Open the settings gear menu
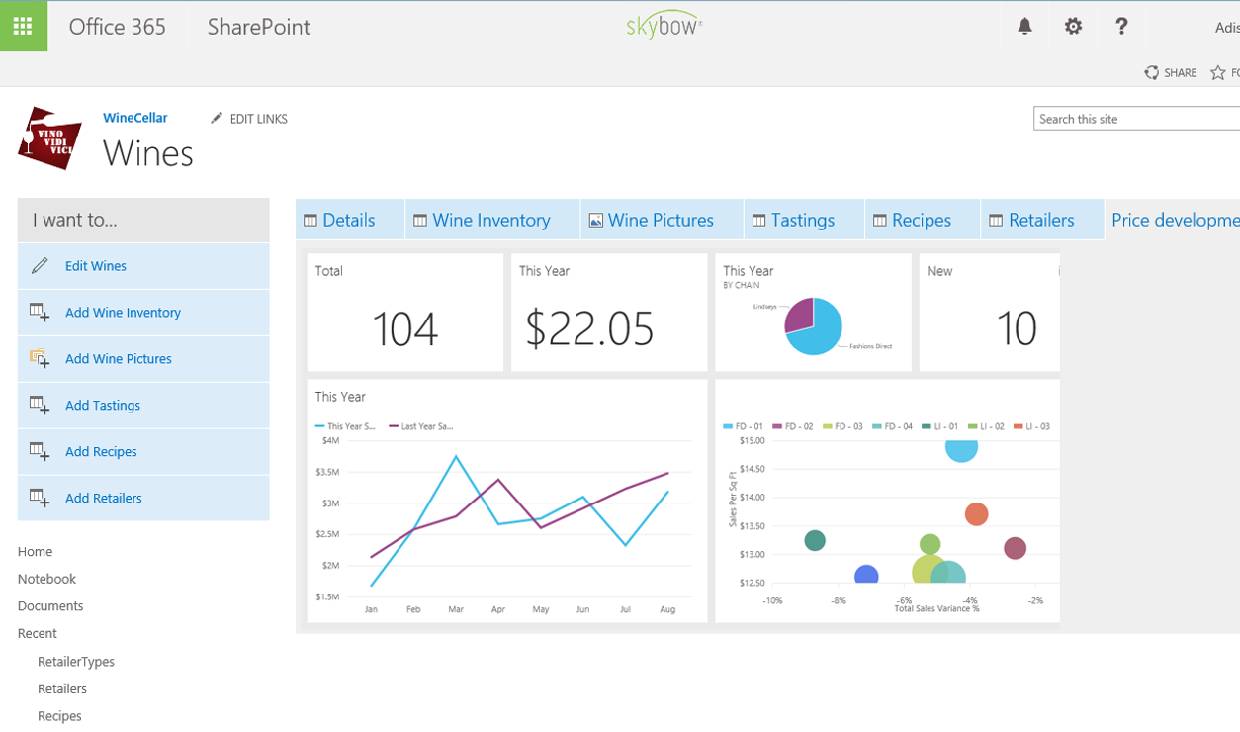The image size is (1240, 732). pos(1073,27)
